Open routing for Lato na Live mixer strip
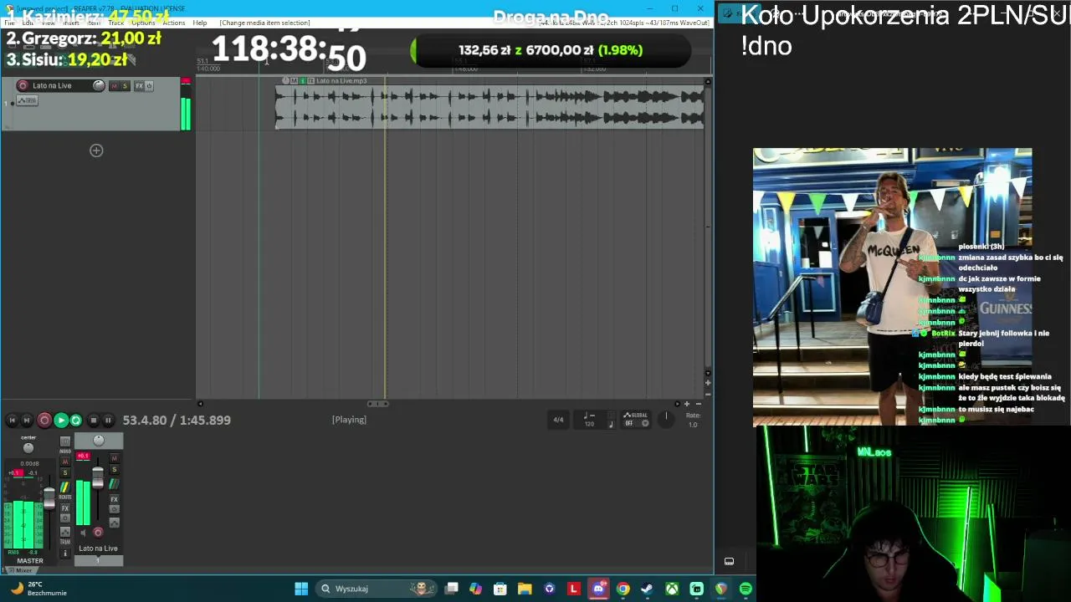 [x=115, y=484]
